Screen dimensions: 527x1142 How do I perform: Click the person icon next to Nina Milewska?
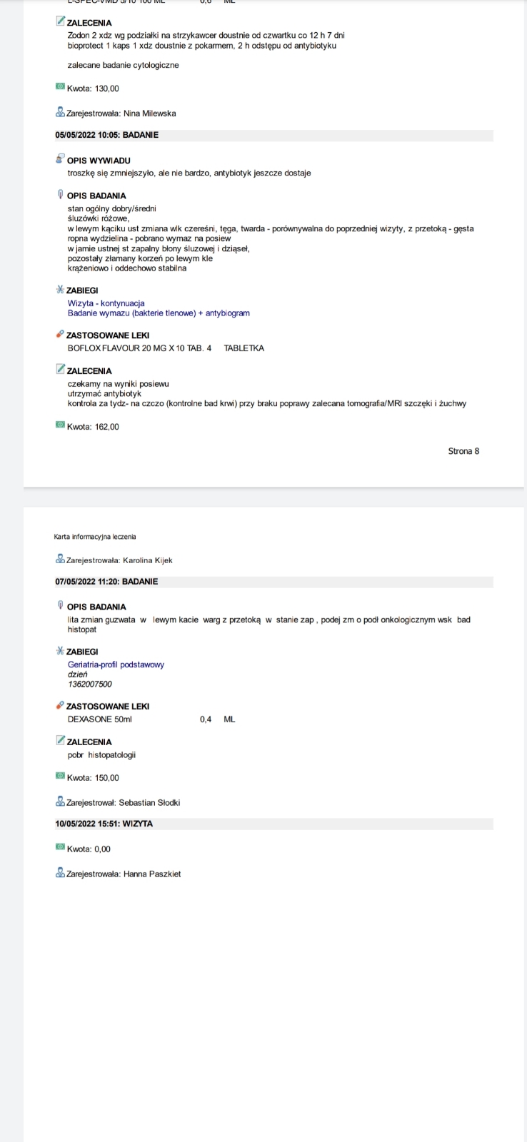tap(60, 113)
